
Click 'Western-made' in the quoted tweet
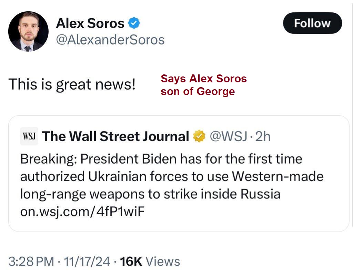278,176
